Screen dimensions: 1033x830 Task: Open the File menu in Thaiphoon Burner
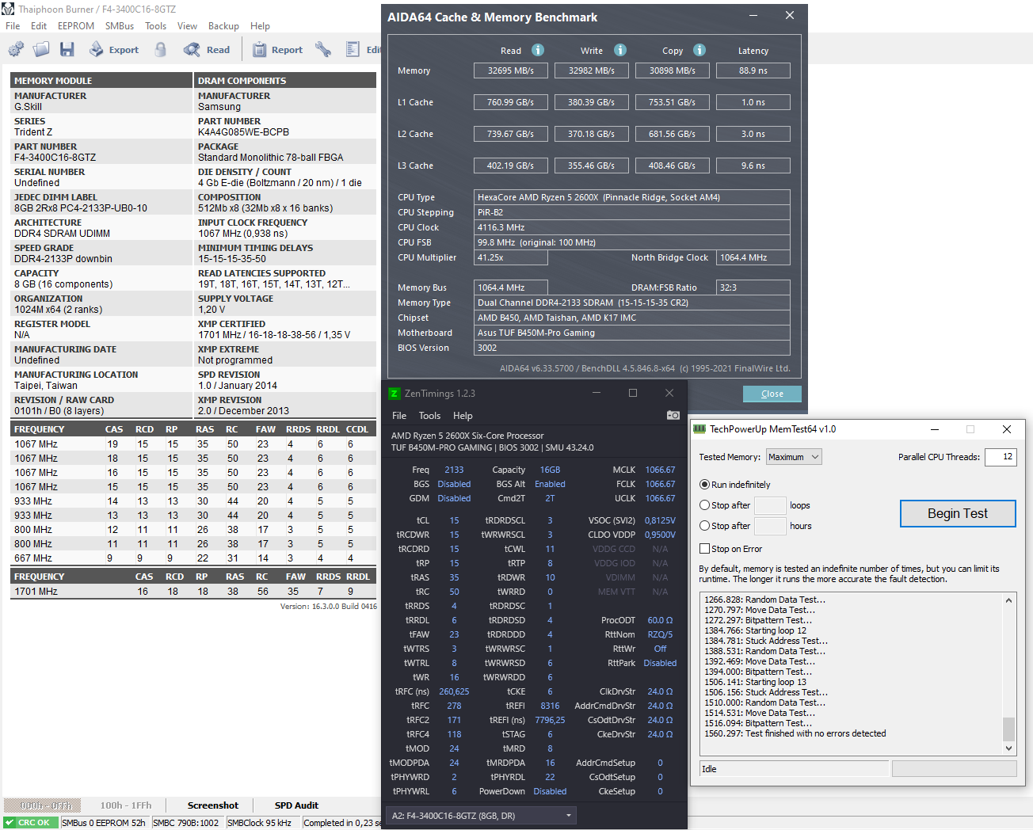click(13, 26)
